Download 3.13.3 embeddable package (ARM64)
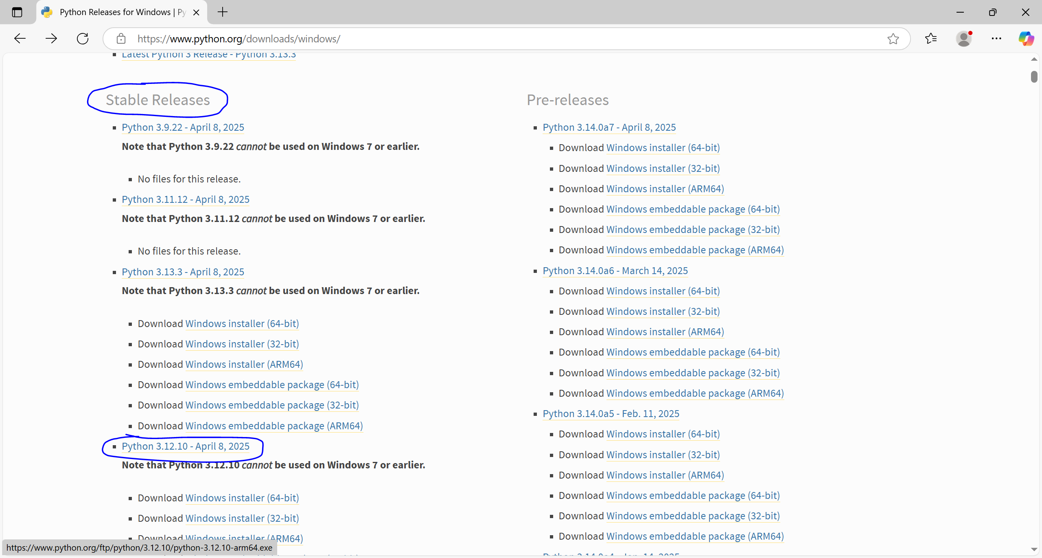The height and width of the screenshot is (558, 1042). tap(274, 426)
